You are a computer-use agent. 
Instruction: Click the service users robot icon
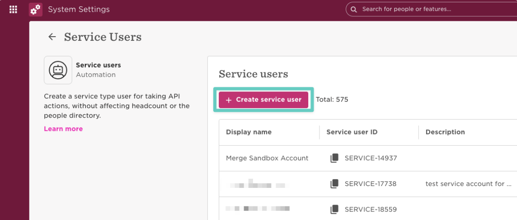tap(58, 70)
